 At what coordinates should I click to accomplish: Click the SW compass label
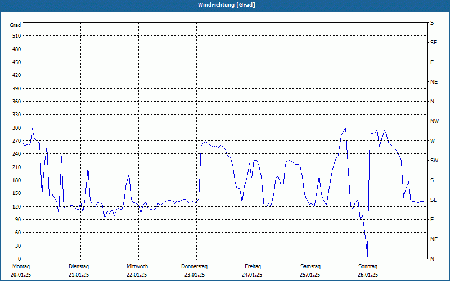[x=434, y=161]
